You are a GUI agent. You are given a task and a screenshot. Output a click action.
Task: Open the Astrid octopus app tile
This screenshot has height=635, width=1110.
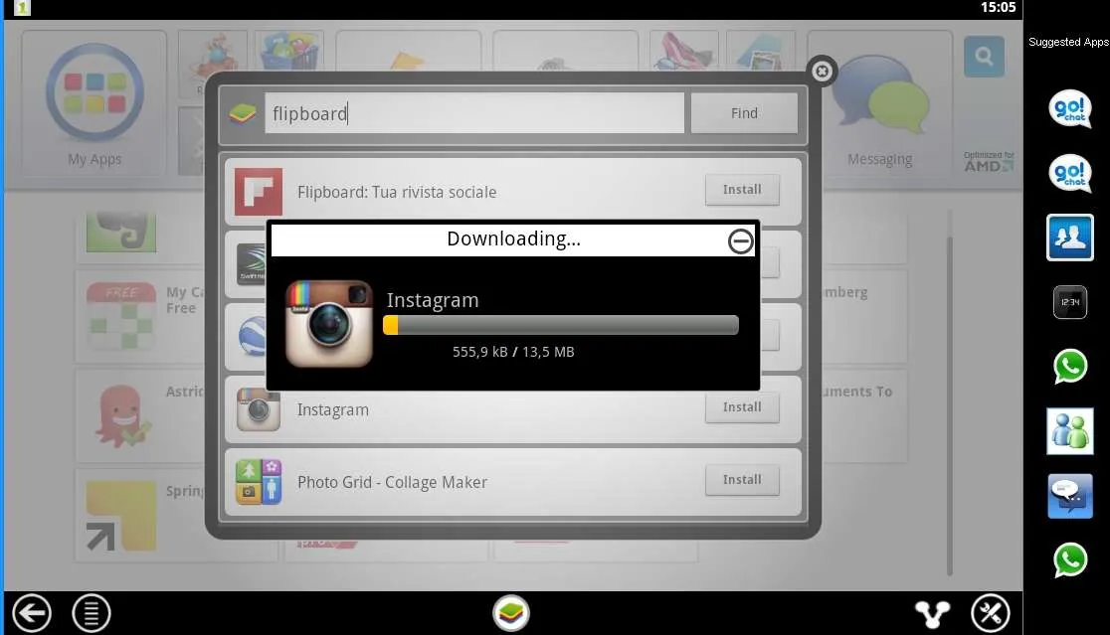[x=121, y=415]
